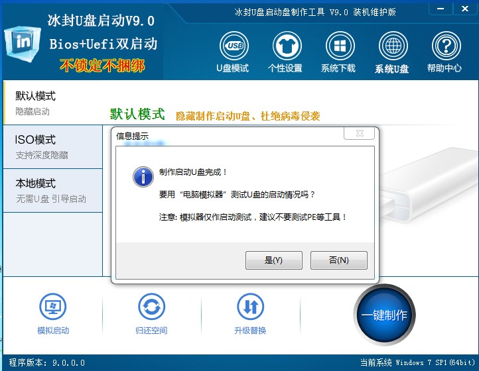Screen dimensions: 479x371
Task: Click the 模拟启动 monitor icon
Action: click(53, 306)
